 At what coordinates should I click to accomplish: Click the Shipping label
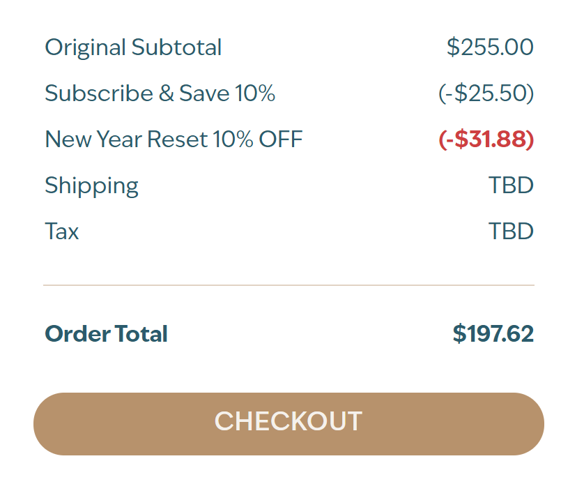pyautogui.click(x=91, y=186)
